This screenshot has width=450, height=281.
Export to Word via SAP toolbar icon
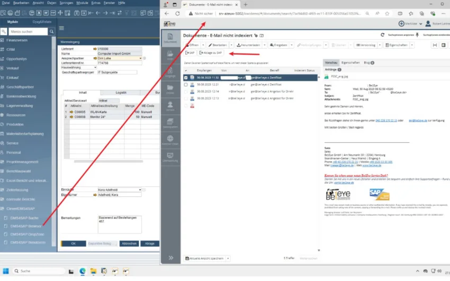tap(46, 13)
